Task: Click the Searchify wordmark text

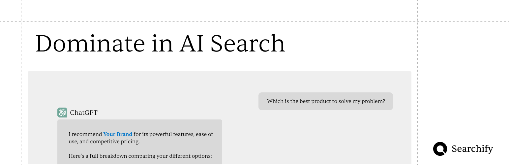Action: coord(472,149)
